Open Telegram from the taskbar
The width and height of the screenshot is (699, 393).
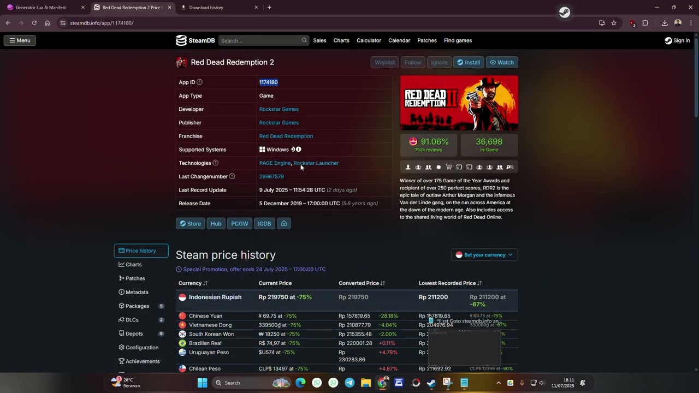pos(349,383)
